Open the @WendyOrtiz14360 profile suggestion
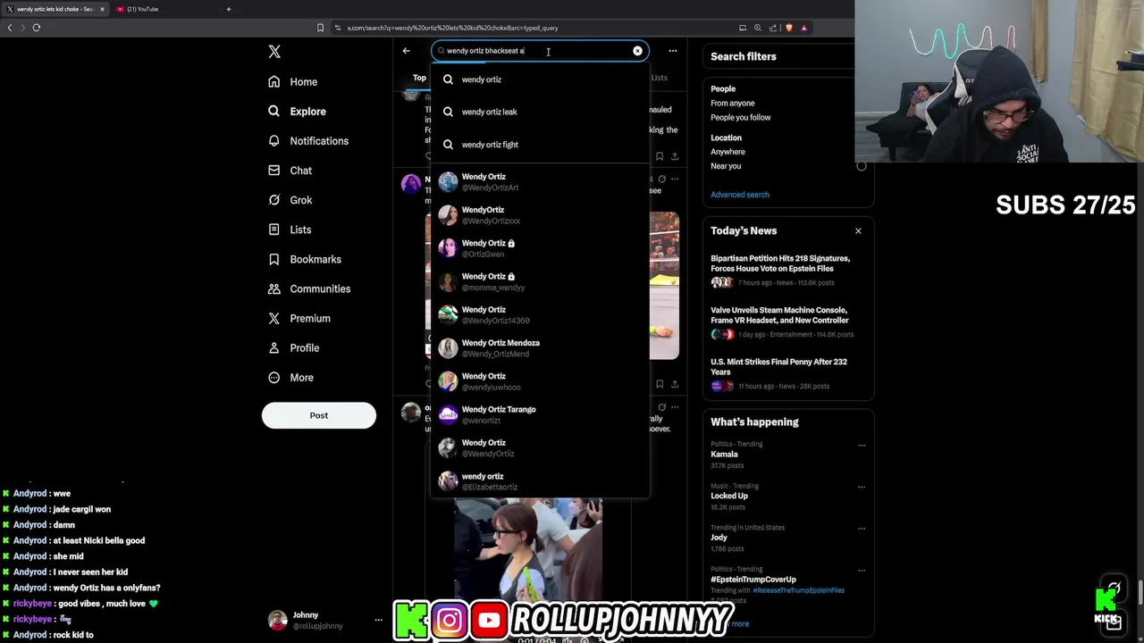The image size is (1144, 643). point(540,315)
